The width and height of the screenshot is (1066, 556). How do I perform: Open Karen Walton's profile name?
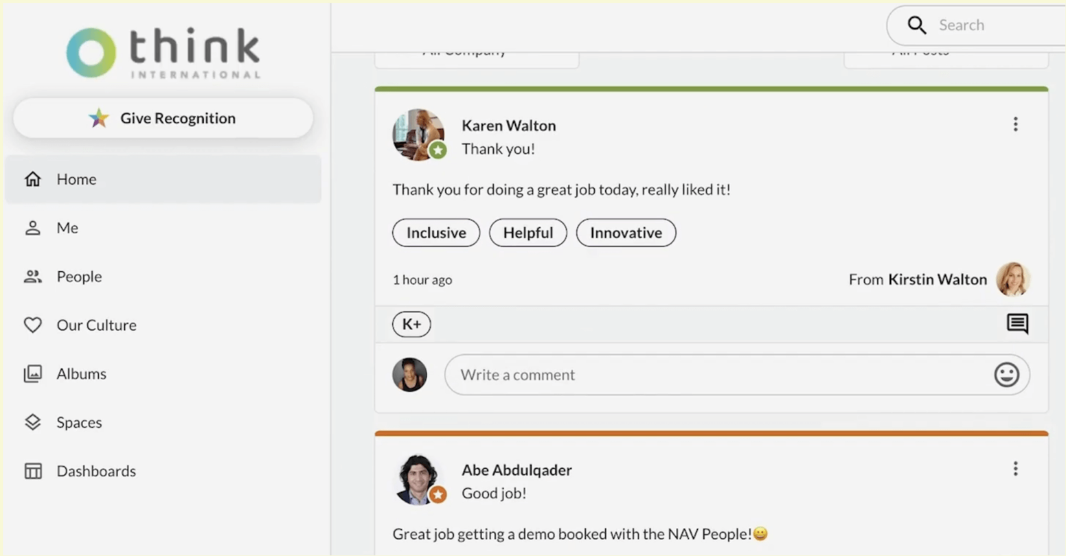[x=509, y=126]
